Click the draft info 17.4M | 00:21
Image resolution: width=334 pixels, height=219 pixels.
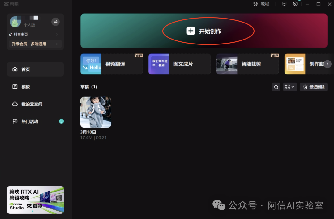click(x=93, y=138)
